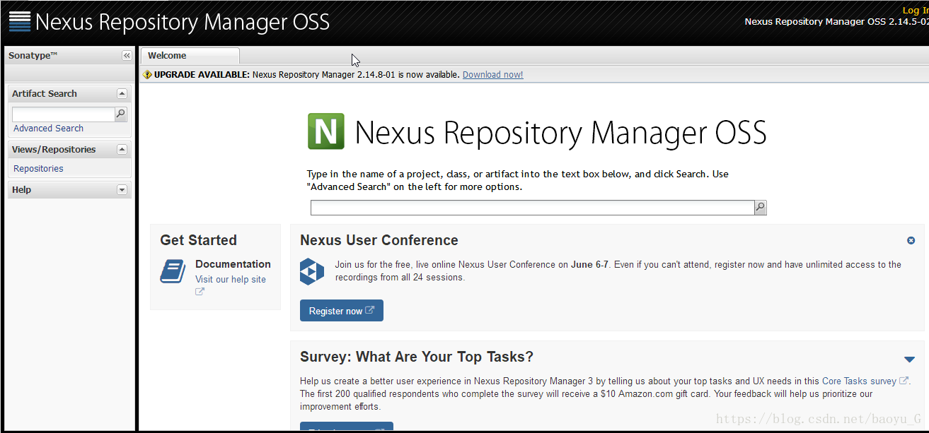Close the Nexus User Conference card

(911, 241)
